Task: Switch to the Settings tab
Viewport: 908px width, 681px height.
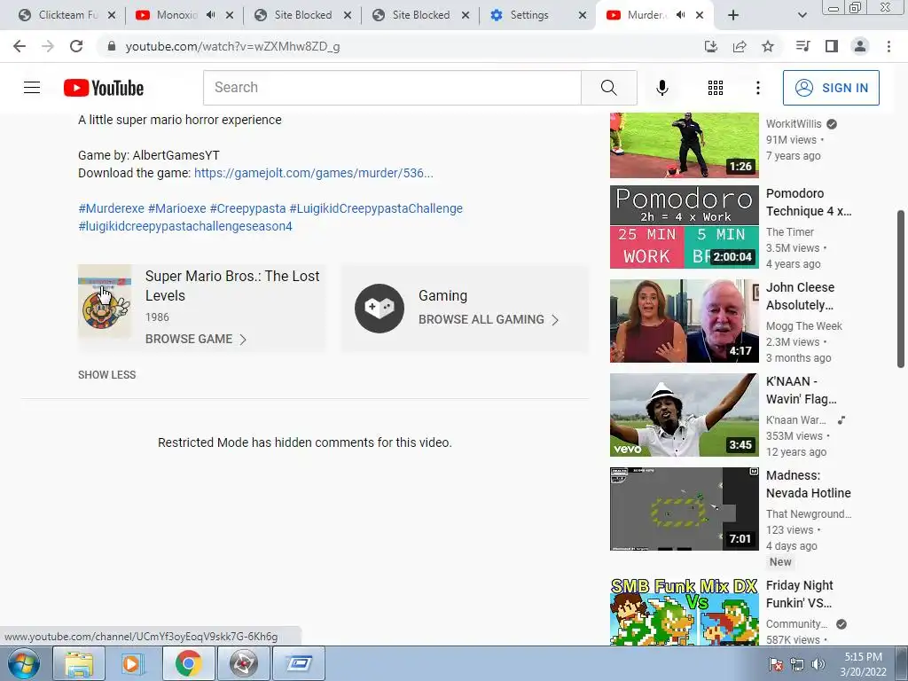Action: 529,15
